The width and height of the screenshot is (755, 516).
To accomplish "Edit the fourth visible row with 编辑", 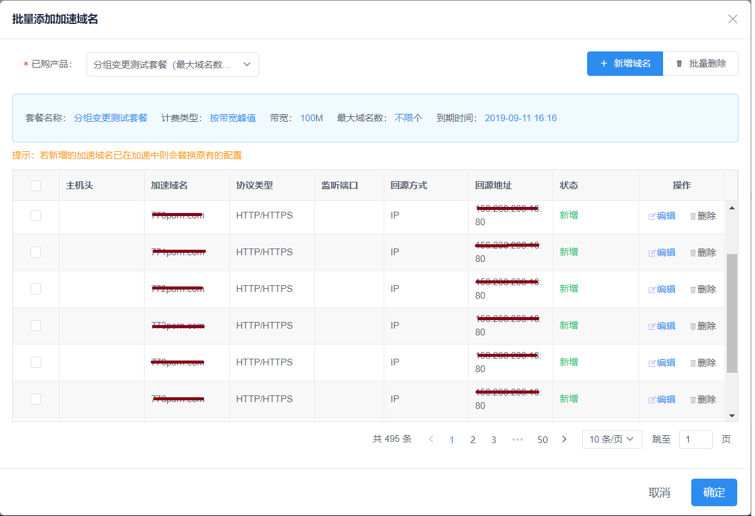I will coord(662,326).
